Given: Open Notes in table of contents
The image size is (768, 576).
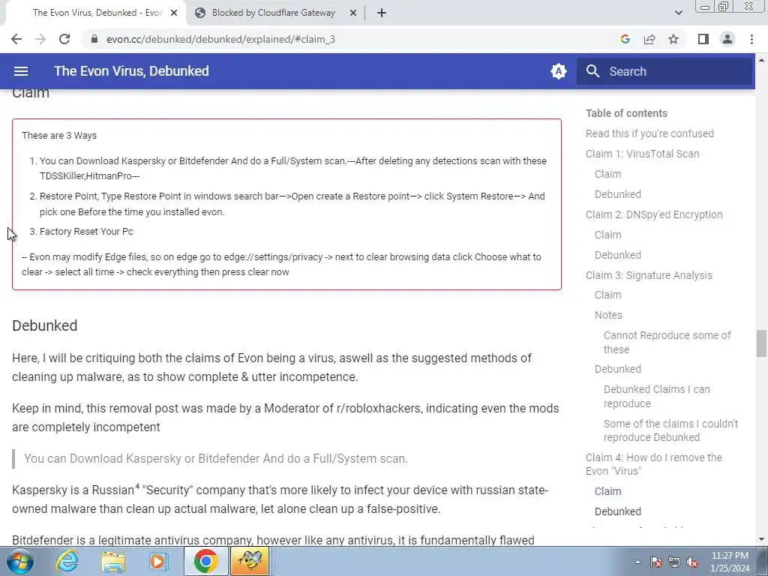Looking at the screenshot, I should [608, 315].
